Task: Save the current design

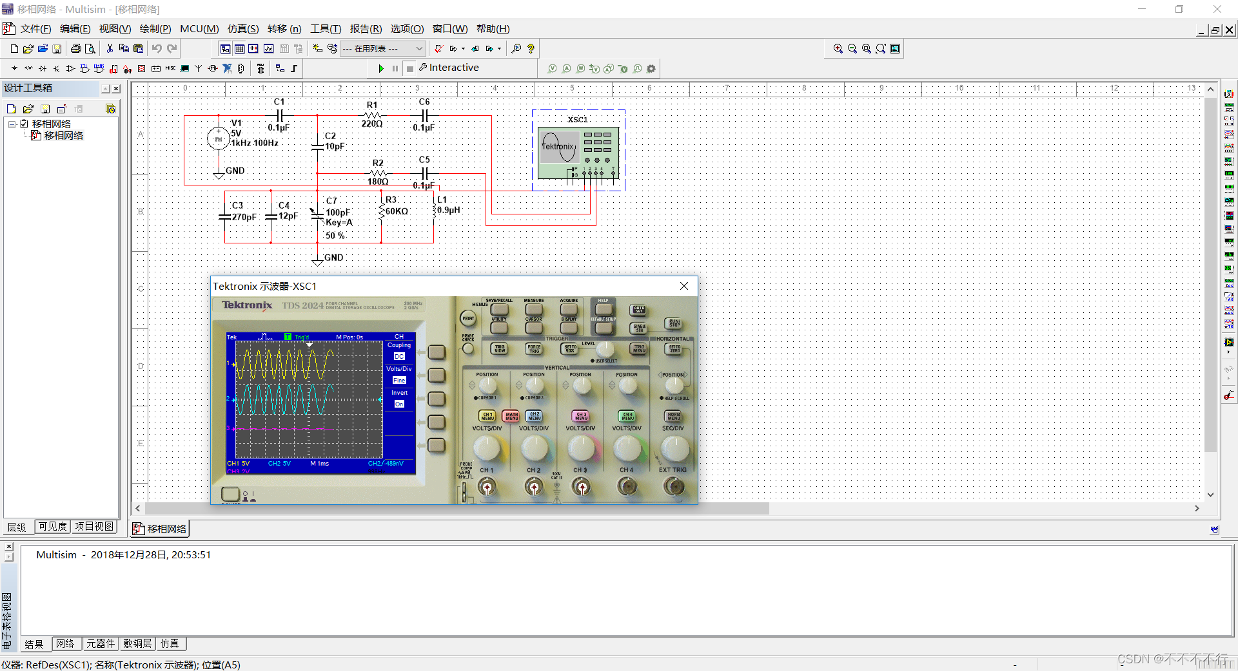Action: pyautogui.click(x=57, y=49)
